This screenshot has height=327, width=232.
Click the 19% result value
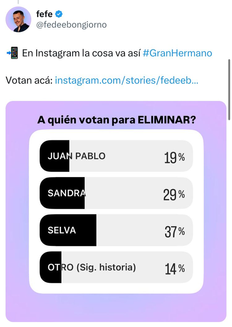174,157
